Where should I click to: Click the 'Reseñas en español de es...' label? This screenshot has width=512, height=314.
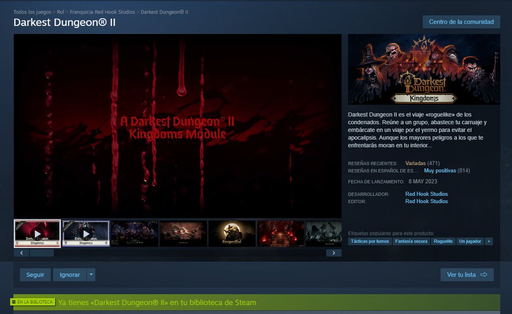[x=383, y=171]
